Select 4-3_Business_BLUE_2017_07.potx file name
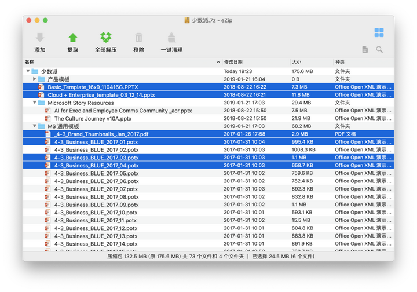This screenshot has height=292, width=417. tap(96, 189)
